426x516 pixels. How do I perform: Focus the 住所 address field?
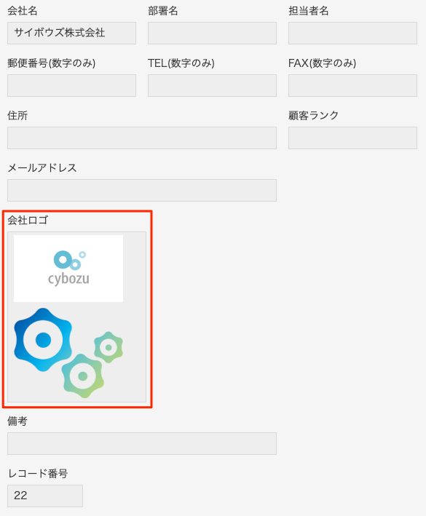[x=142, y=138]
